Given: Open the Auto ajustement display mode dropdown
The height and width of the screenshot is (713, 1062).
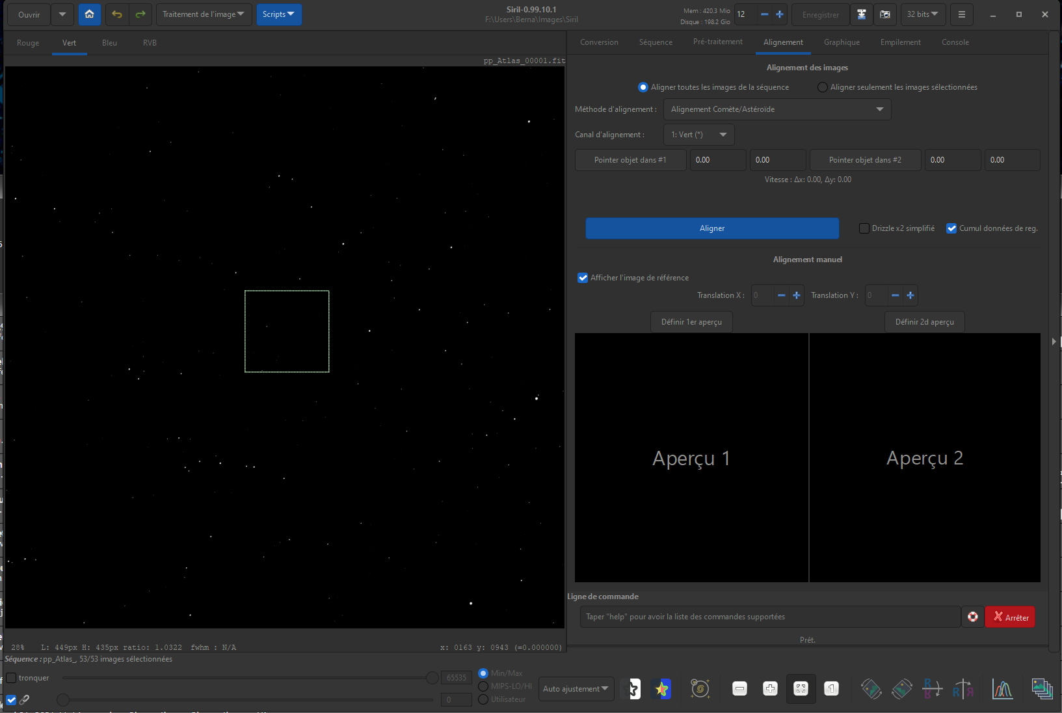Looking at the screenshot, I should tap(577, 688).
